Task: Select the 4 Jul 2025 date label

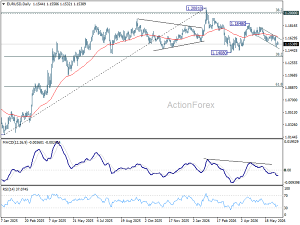Action: click(x=105, y=221)
